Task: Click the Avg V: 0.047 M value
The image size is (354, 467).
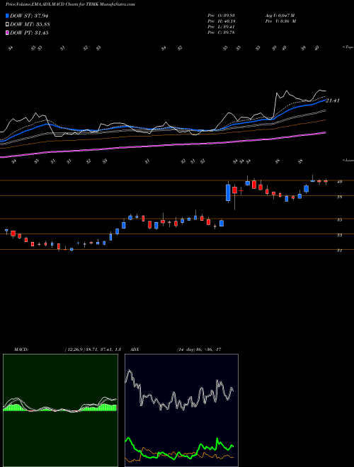Action: pyautogui.click(x=280, y=16)
